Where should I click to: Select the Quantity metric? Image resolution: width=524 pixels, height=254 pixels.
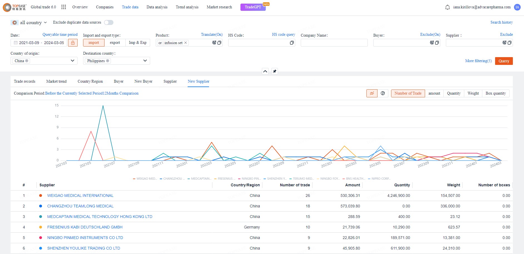coord(454,93)
